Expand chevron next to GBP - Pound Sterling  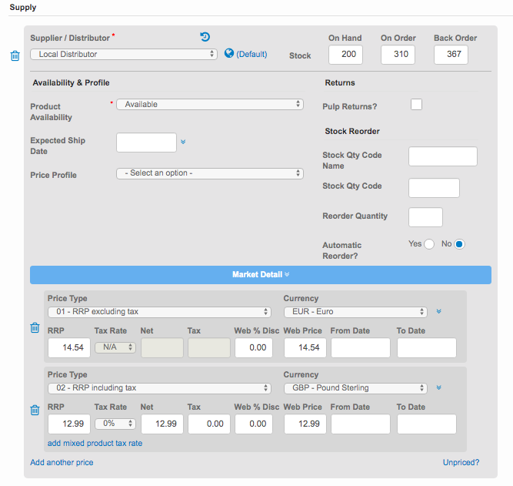pos(438,388)
